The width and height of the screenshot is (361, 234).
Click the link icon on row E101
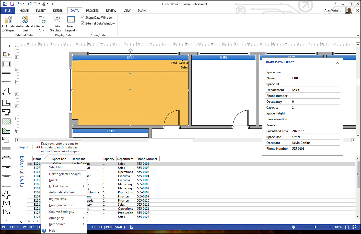(30, 163)
